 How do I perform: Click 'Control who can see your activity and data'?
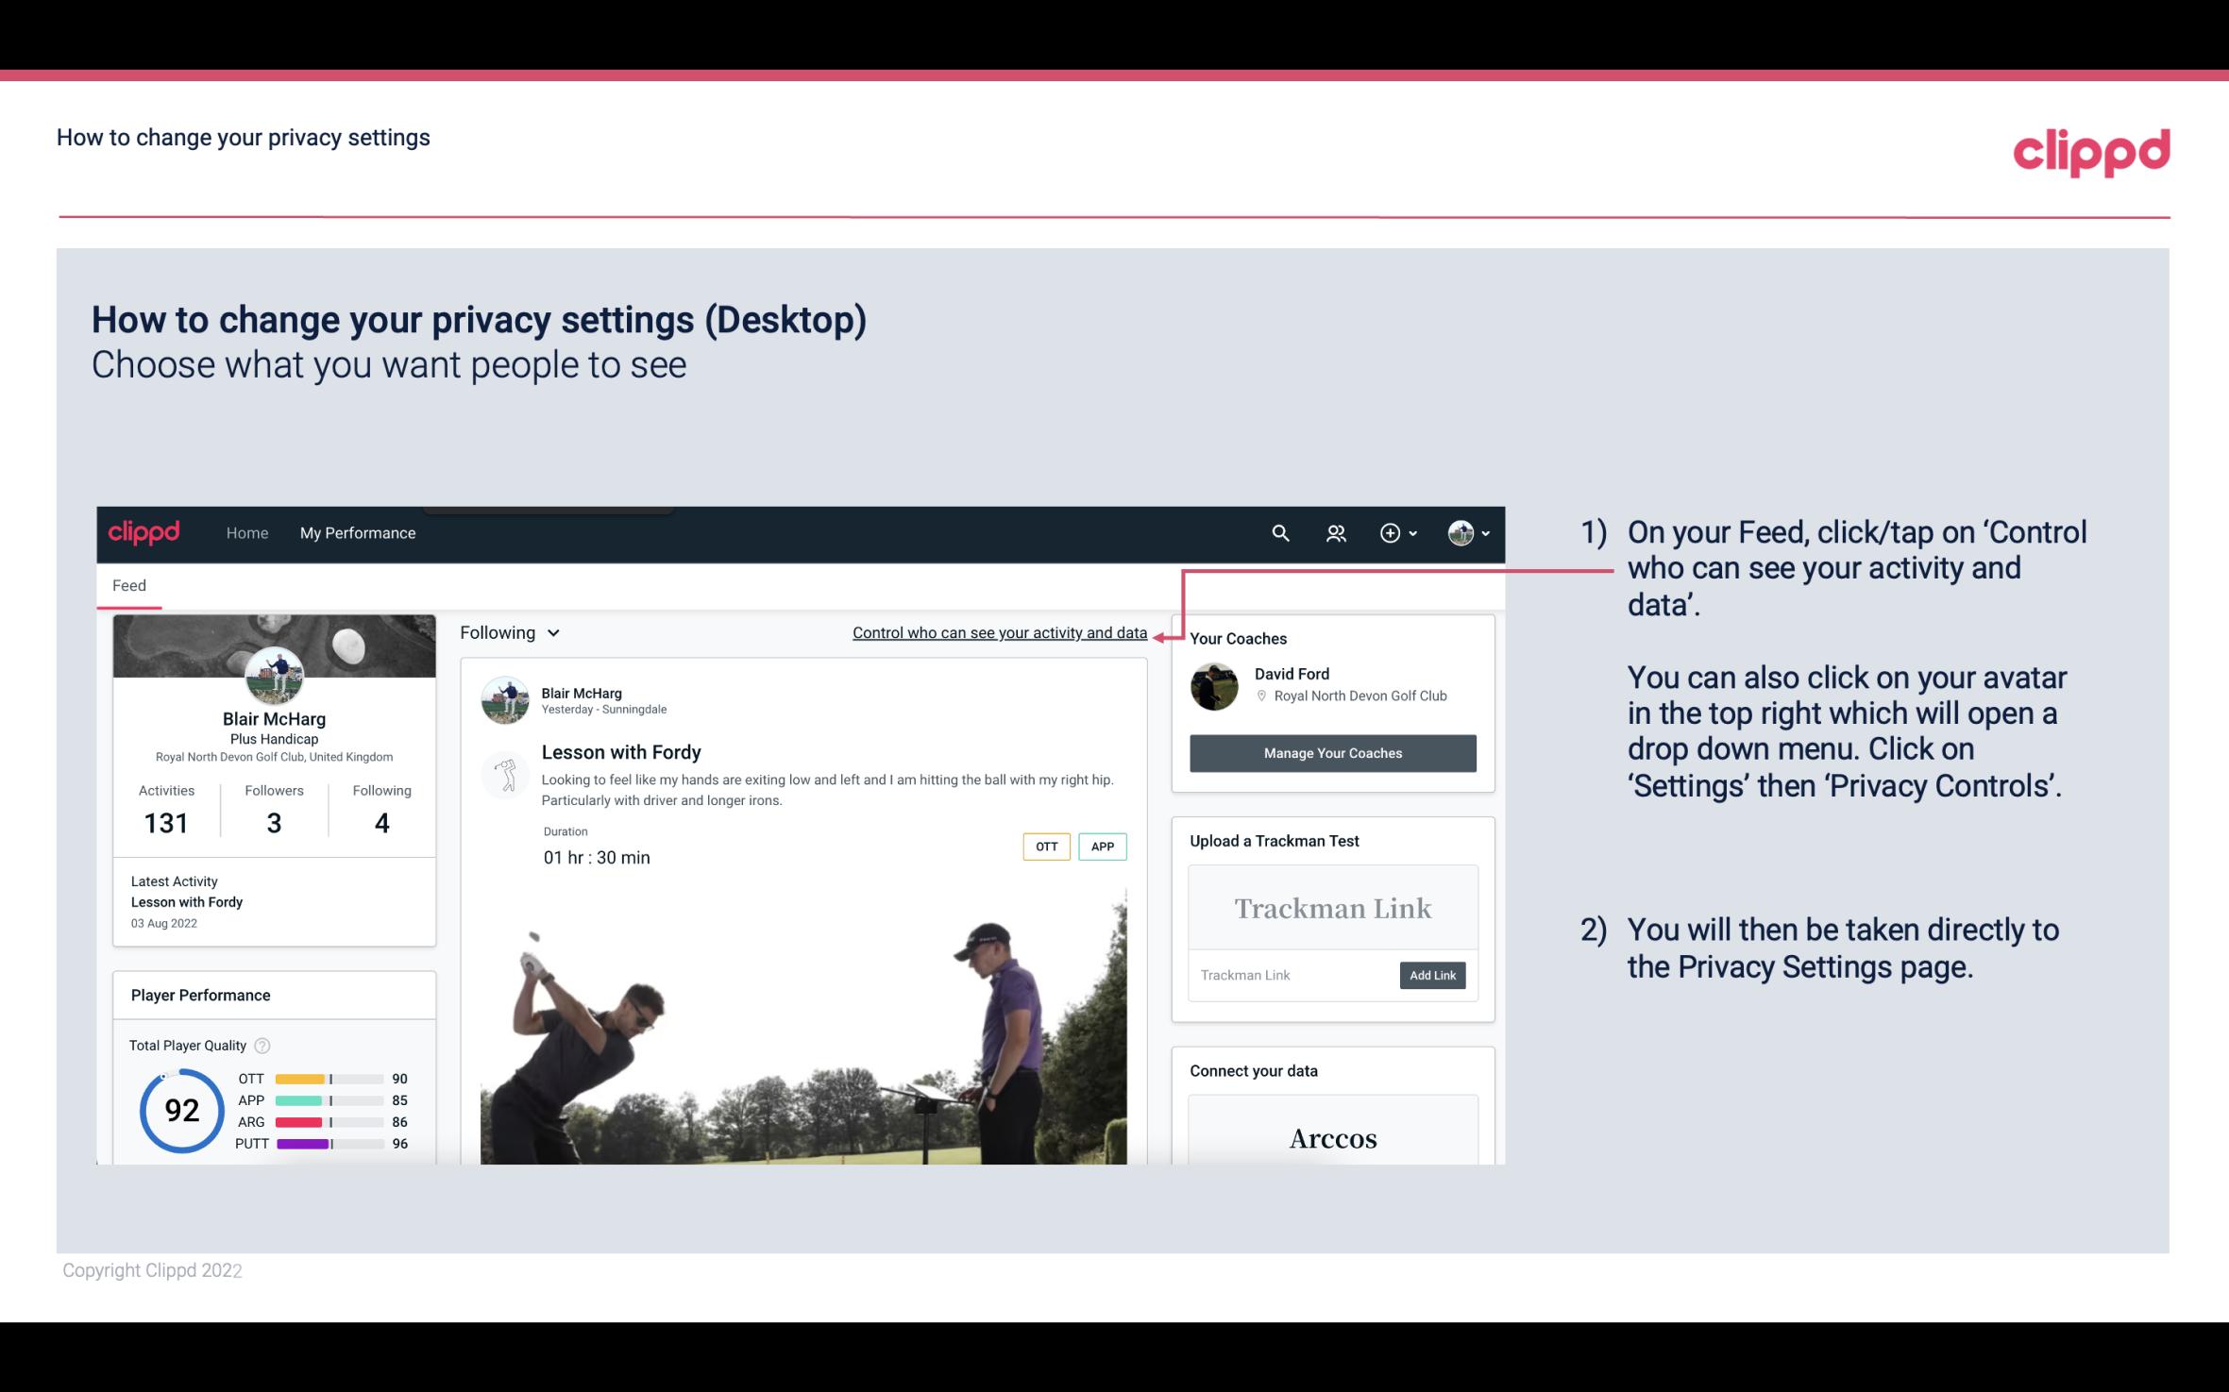999,632
